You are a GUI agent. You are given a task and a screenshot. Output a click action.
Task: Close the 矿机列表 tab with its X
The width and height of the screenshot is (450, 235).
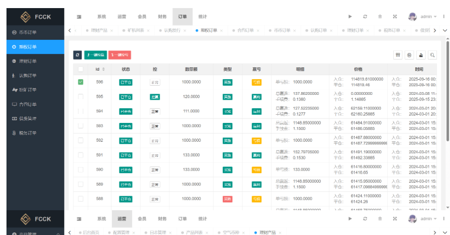(148, 31)
